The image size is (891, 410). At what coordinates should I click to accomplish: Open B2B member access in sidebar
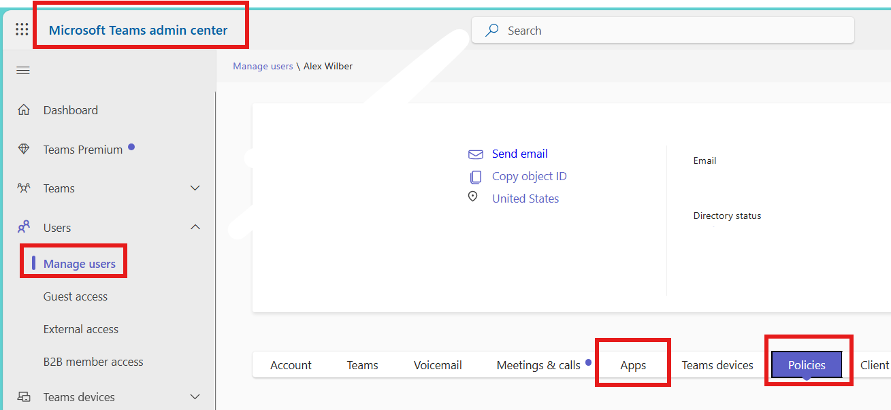coord(93,362)
